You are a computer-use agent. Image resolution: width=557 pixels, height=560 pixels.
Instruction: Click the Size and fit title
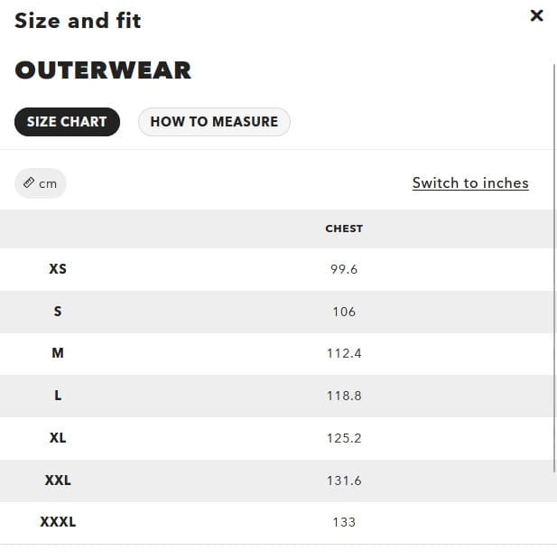click(78, 20)
